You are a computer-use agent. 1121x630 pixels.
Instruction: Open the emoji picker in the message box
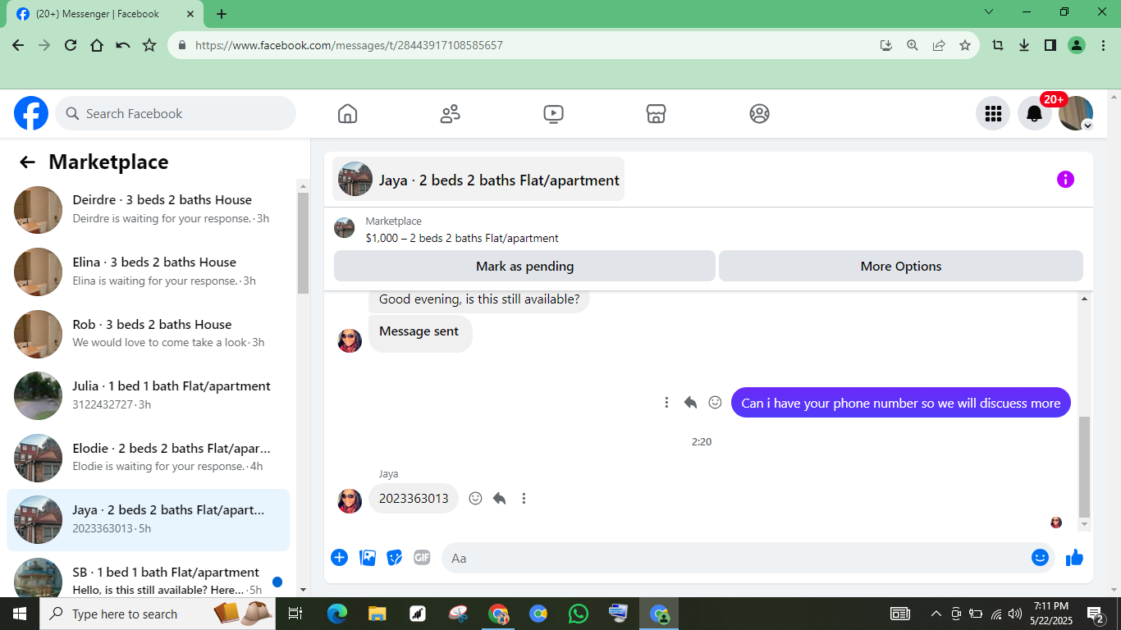[x=1040, y=558]
